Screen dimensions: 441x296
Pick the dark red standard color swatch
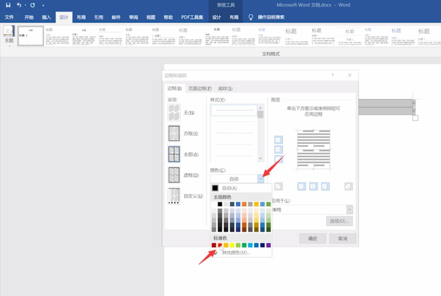(x=214, y=245)
